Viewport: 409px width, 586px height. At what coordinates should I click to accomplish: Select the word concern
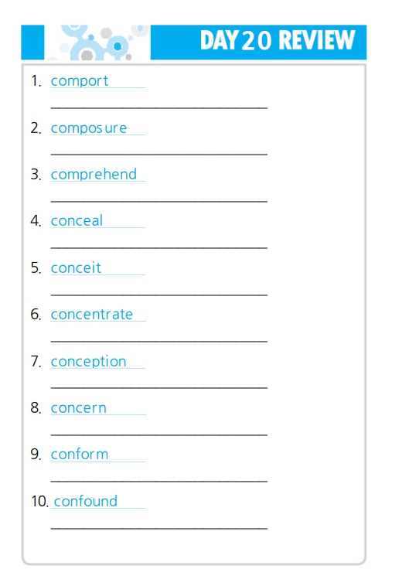(79, 408)
